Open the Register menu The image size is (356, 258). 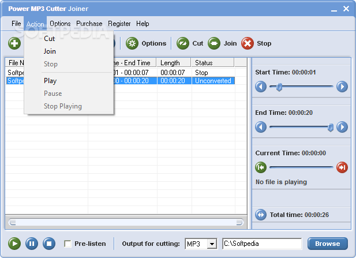tap(119, 24)
